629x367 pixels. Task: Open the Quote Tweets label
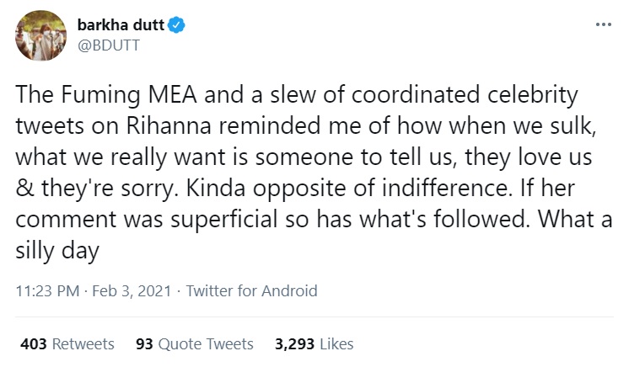pyautogui.click(x=205, y=343)
